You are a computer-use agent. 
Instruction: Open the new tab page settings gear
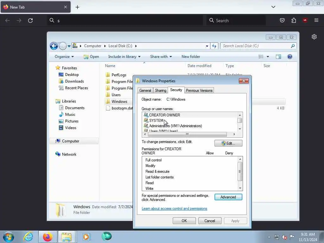point(314,37)
